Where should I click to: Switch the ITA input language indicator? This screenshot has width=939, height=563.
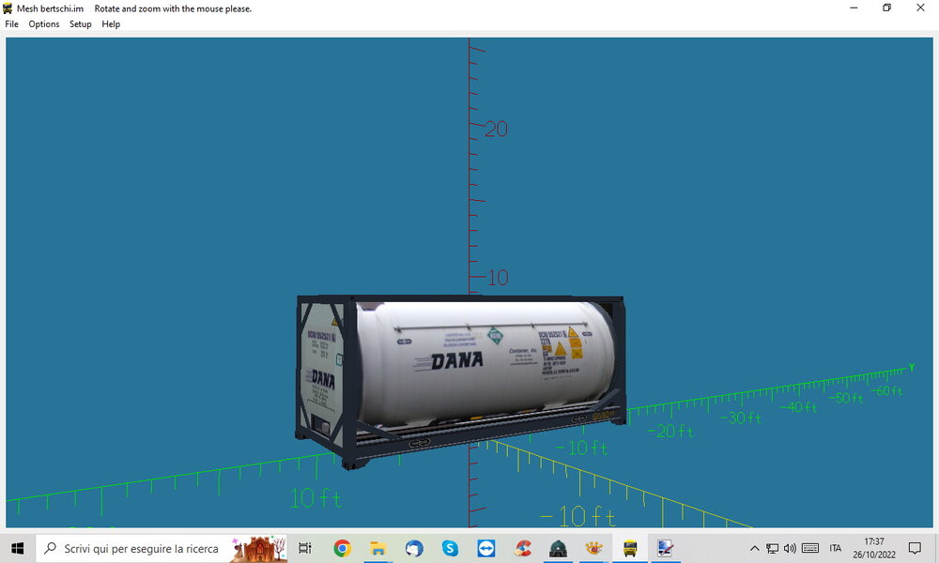[836, 548]
